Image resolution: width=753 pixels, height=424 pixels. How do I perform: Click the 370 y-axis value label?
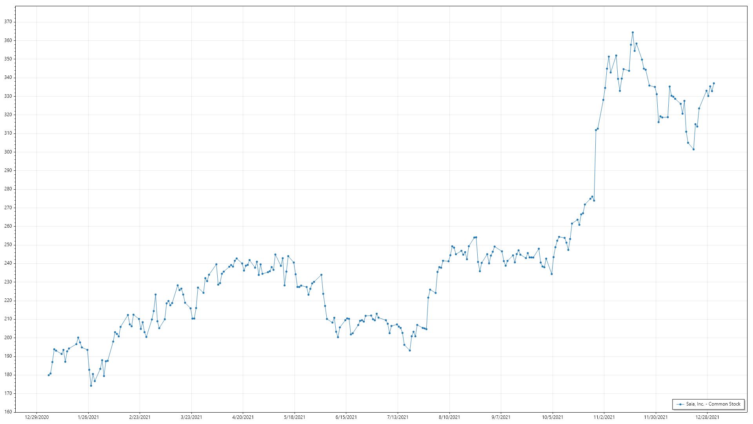coord(8,22)
